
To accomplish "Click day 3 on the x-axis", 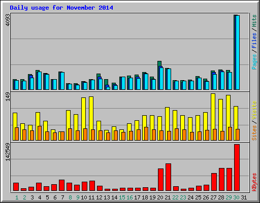I will (32, 197).
